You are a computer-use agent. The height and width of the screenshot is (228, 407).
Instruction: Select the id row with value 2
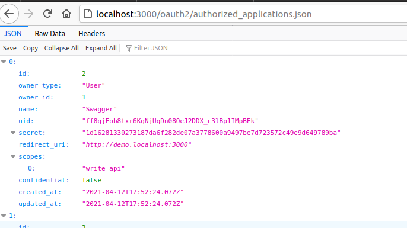coord(203,73)
